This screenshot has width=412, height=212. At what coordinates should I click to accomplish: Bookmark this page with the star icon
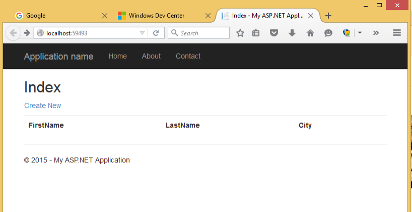coord(240,33)
